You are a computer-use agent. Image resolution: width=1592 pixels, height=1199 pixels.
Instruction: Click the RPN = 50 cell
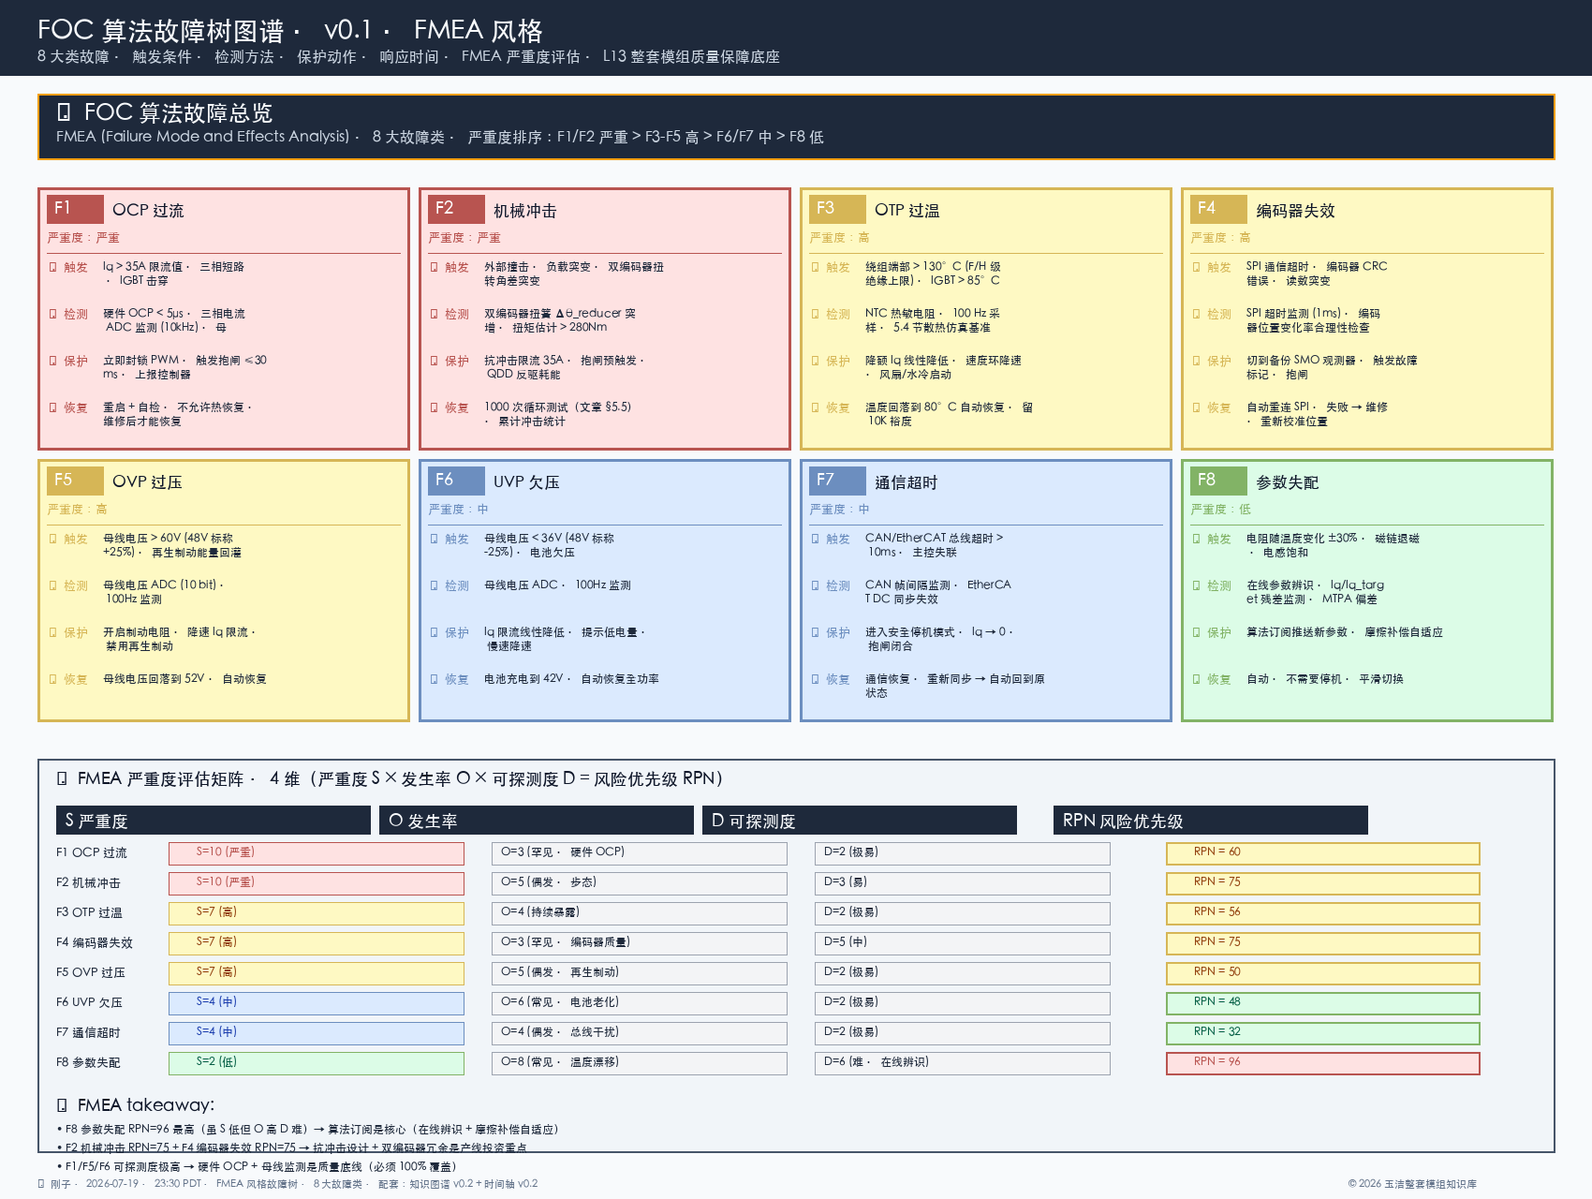1323,973
